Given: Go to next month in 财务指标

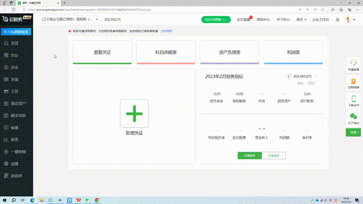Looking at the screenshot, I should (316, 76).
